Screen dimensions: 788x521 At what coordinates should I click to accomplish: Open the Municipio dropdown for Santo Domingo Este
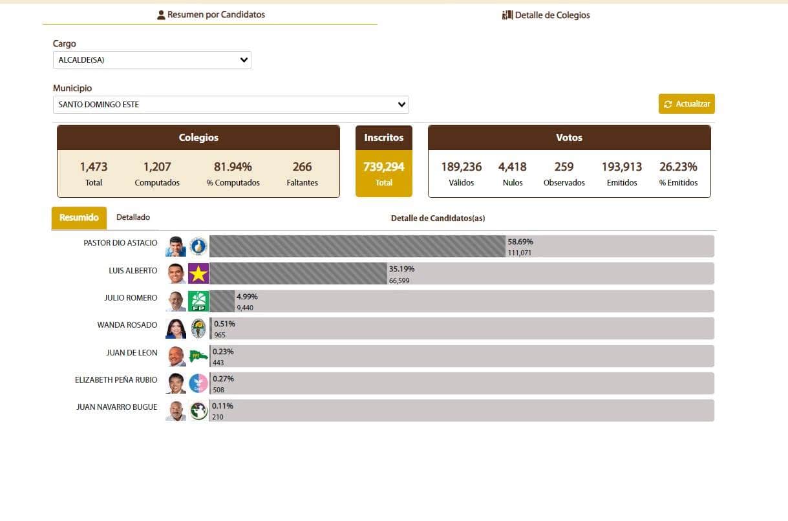tap(230, 105)
